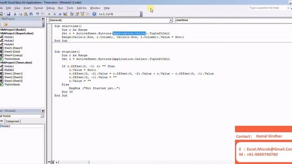Open the Run menu
The image size is (292, 164).
pyautogui.click(x=61, y=8)
